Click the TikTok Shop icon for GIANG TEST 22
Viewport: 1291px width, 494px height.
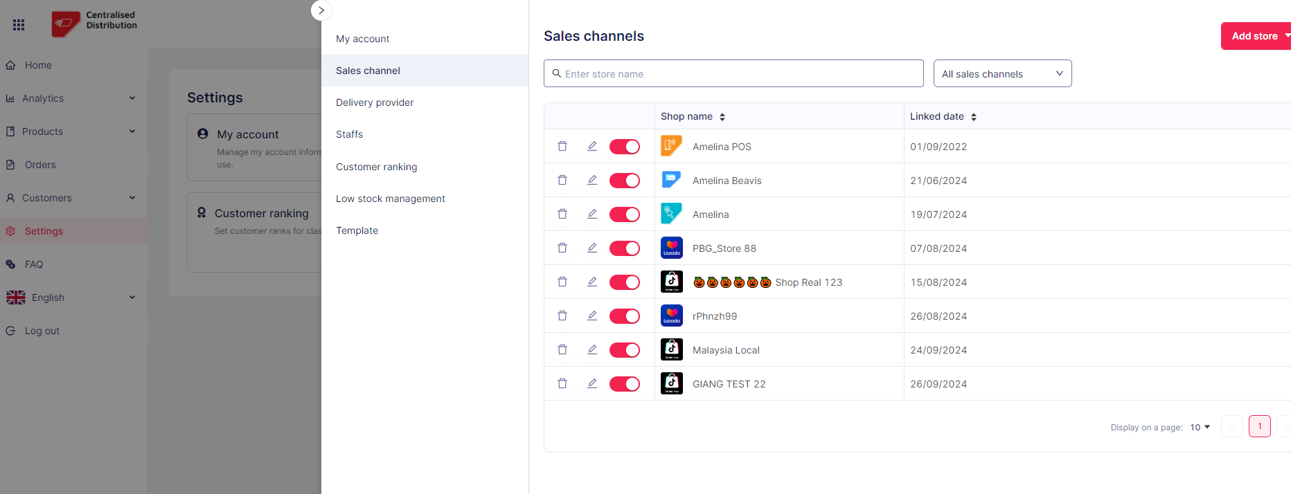pos(671,384)
